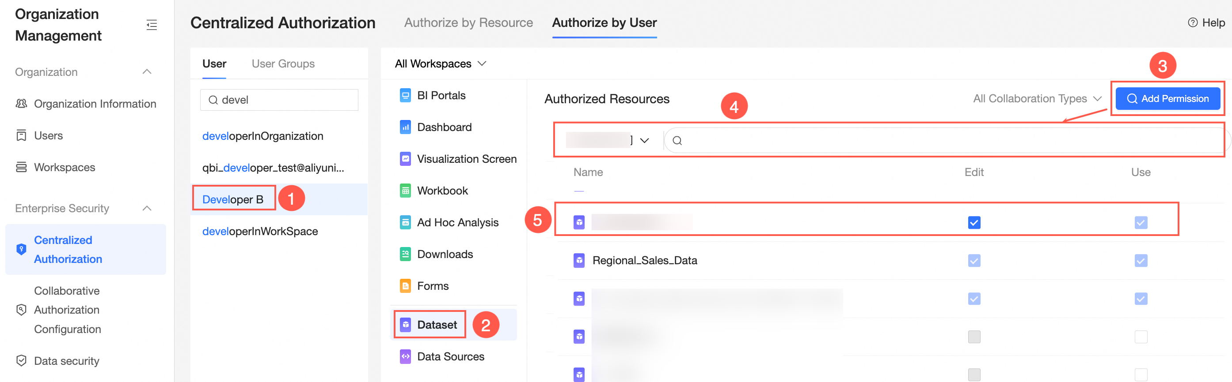Click the Forms icon
1232x382 pixels.
pos(405,286)
